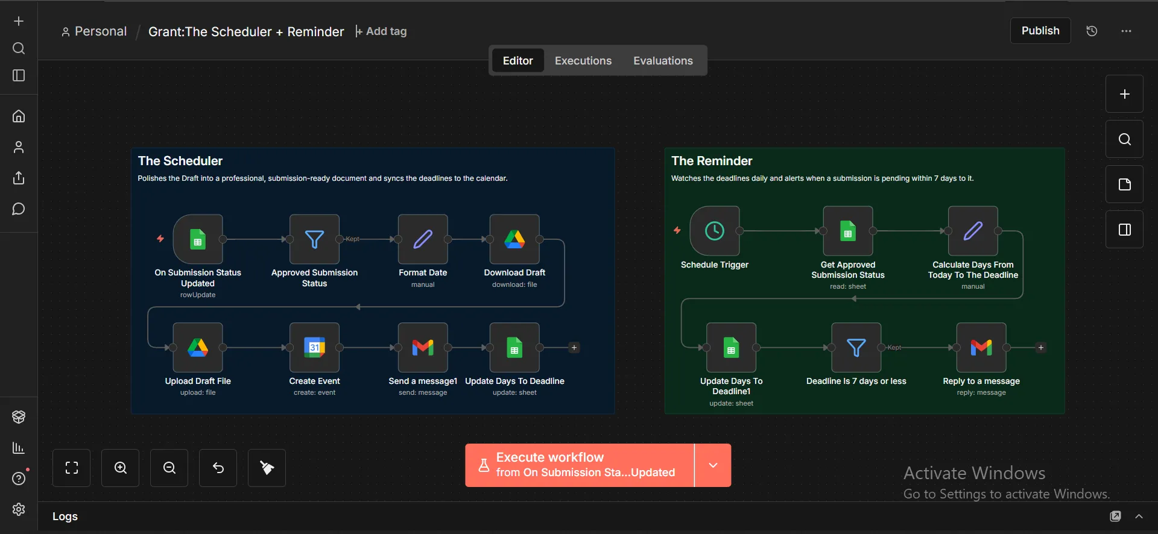
Task: Select the Approved Submission Status filter node
Action: tap(314, 239)
